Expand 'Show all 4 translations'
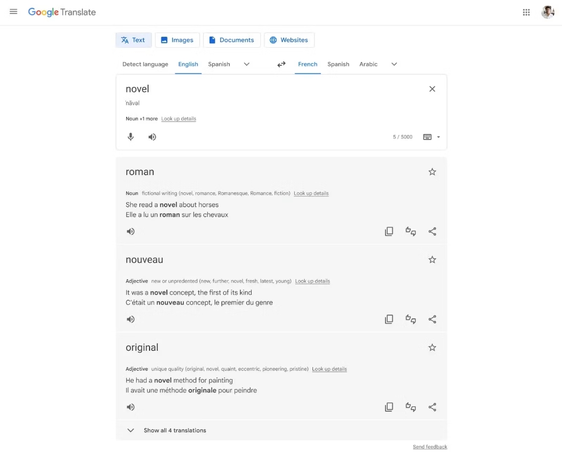Image resolution: width=562 pixels, height=456 pixels. [174, 430]
